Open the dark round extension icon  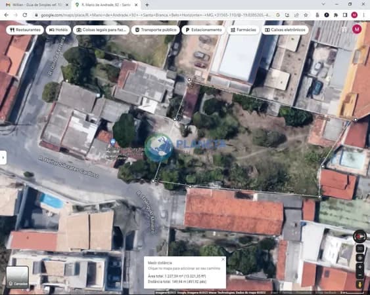327,15
